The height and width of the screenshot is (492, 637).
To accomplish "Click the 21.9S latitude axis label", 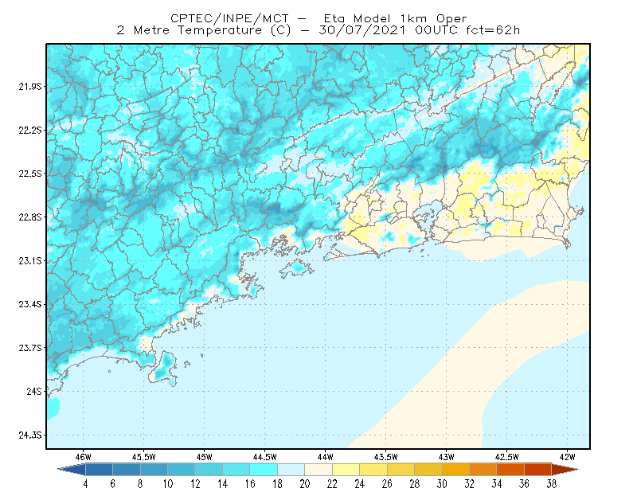I will pyautogui.click(x=30, y=87).
